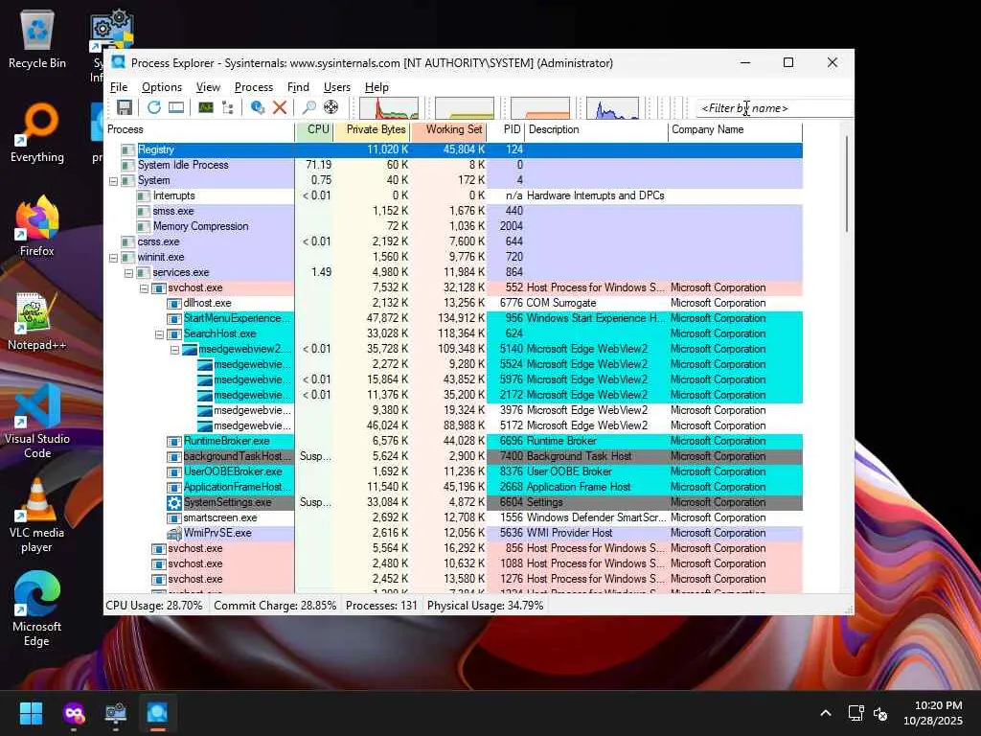Open System Information graph toolbar icon
981x736 pixels.
point(205,107)
